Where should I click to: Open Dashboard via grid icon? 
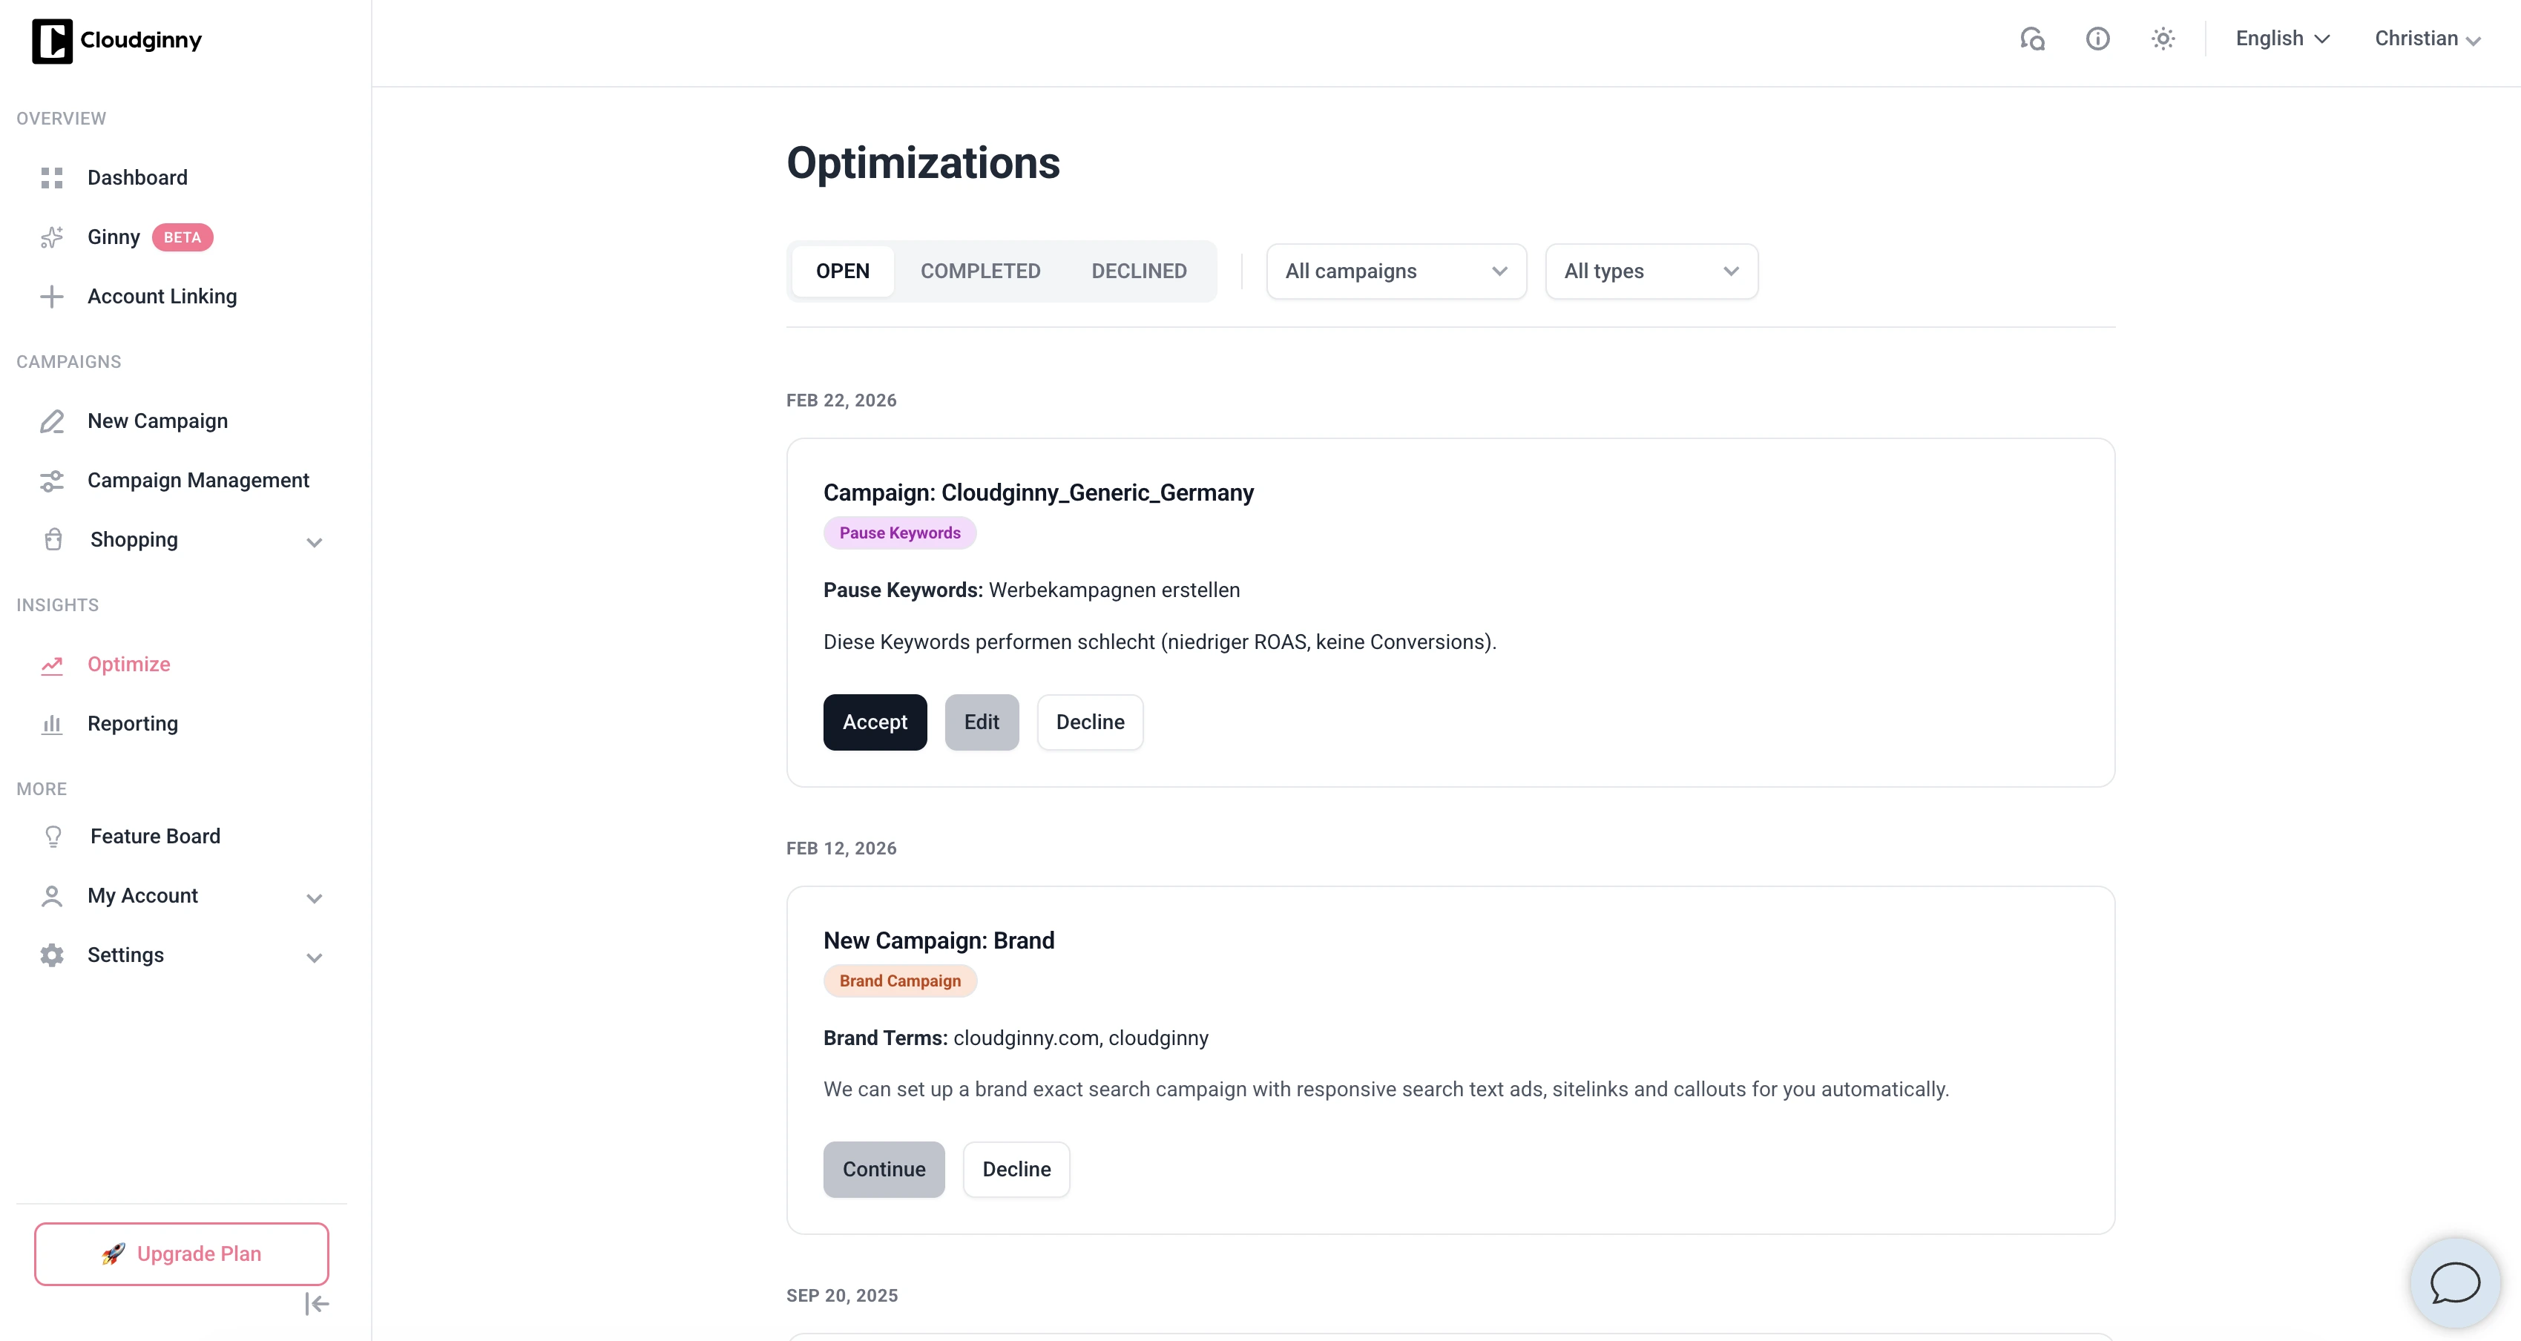click(x=52, y=178)
